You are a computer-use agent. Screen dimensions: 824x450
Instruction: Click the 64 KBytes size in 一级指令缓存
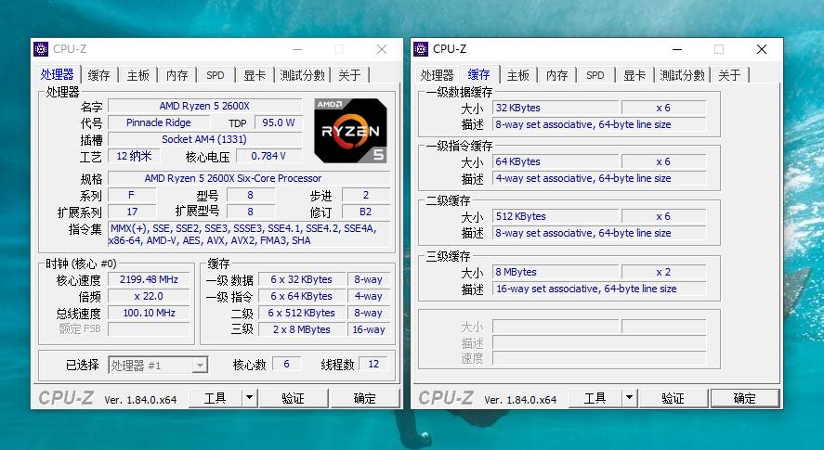556,161
